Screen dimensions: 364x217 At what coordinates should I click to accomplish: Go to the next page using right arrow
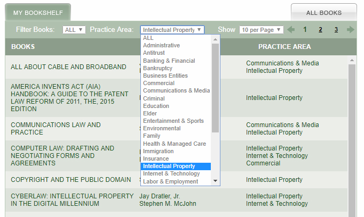pyautogui.click(x=350, y=30)
